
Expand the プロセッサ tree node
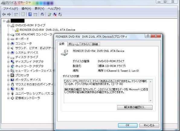click(8, 75)
